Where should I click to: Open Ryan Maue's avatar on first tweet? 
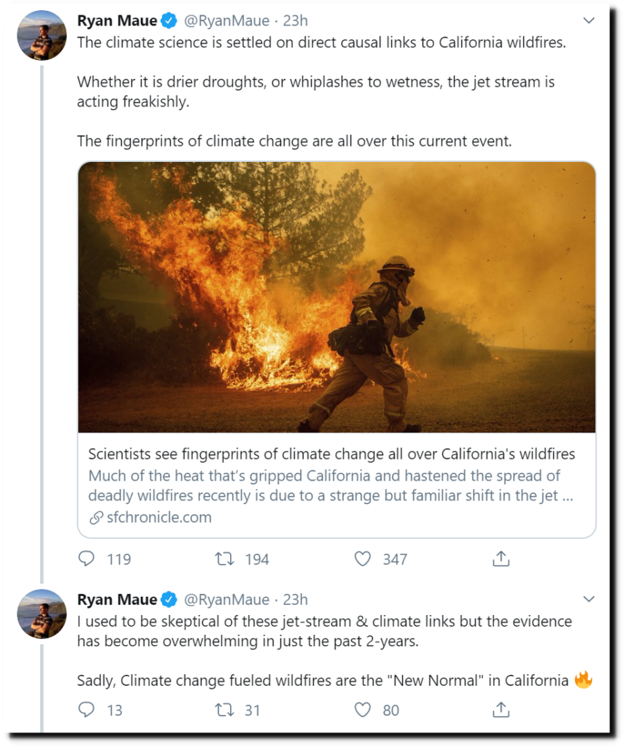tap(42, 36)
